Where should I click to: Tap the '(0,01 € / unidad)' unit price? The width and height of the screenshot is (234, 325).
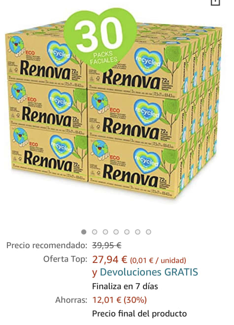(158, 260)
